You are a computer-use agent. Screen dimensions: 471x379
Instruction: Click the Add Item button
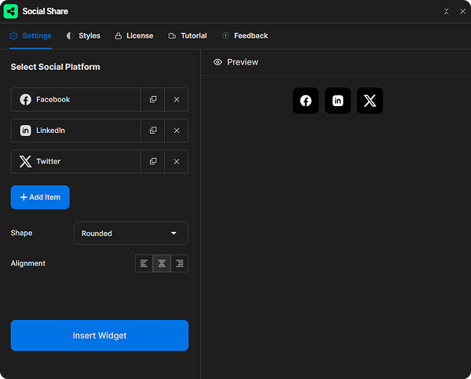40,197
